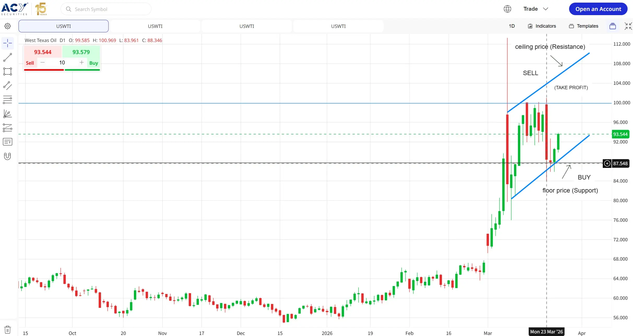633x336 pixels.
Task: Select the parallel channel tool
Action: pos(8,86)
